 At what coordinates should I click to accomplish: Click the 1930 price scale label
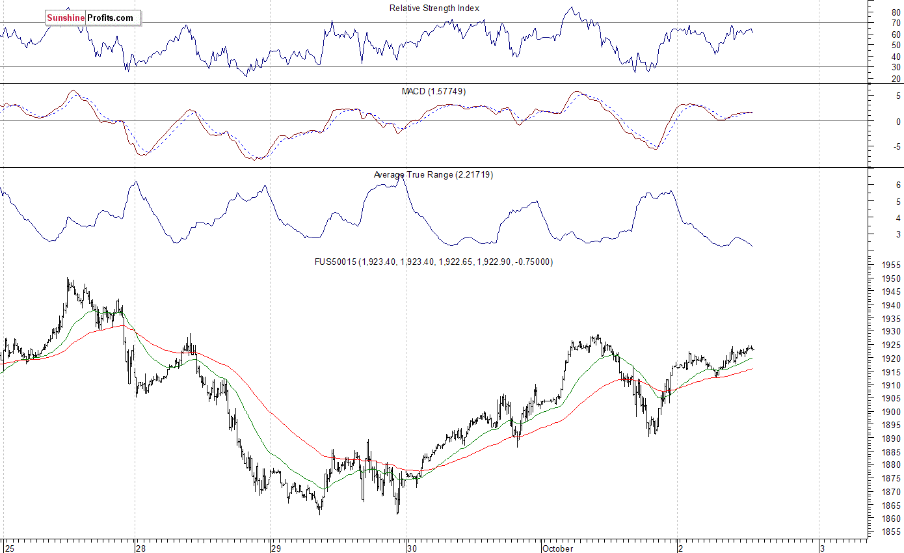tap(892, 332)
